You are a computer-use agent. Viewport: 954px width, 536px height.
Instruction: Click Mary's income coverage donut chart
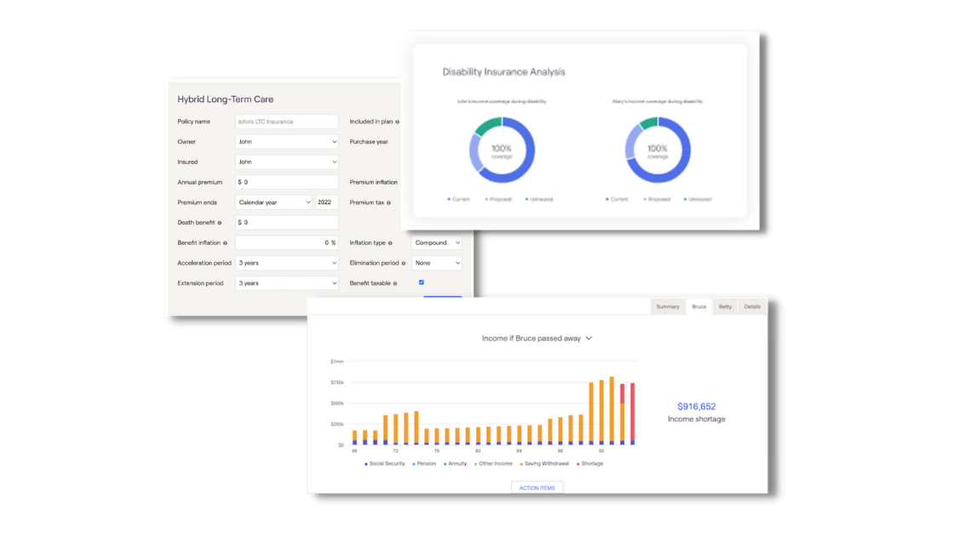click(x=658, y=150)
